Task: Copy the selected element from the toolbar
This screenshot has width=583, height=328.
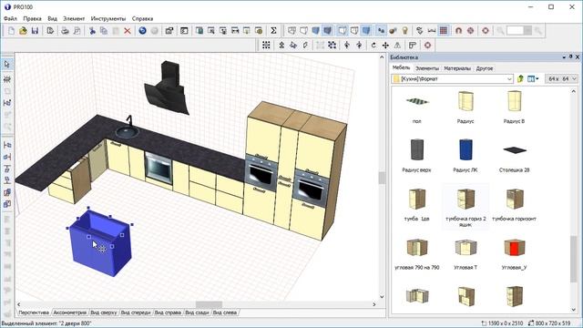Action: point(104,31)
